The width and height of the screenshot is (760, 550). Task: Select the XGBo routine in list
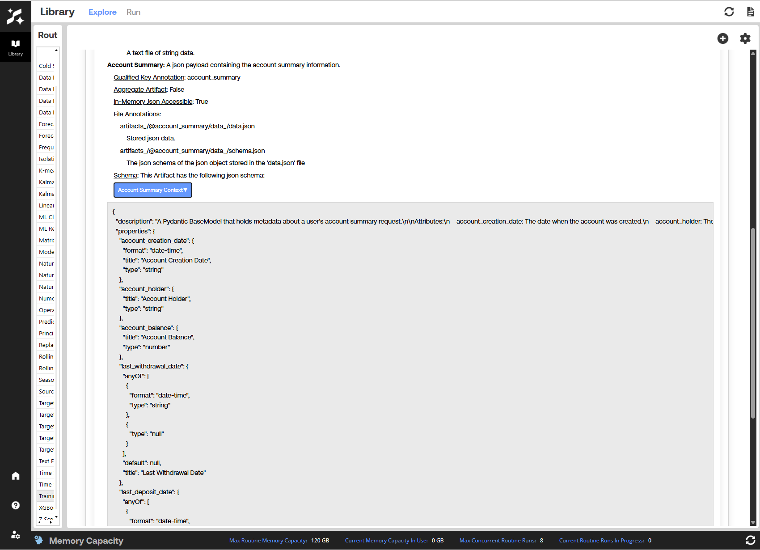click(x=46, y=508)
